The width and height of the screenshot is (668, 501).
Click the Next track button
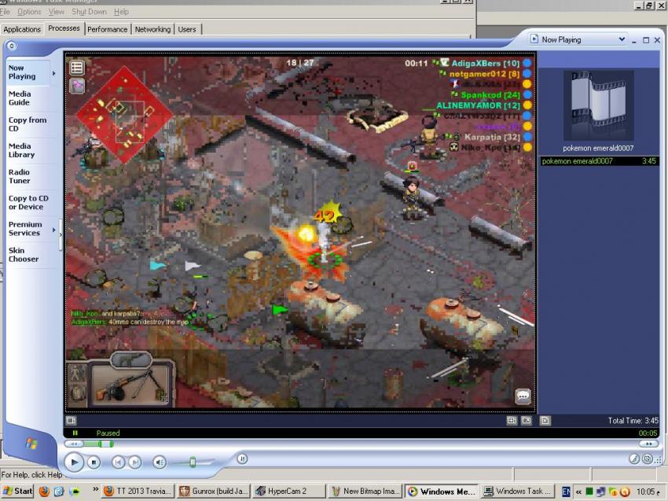click(x=134, y=462)
